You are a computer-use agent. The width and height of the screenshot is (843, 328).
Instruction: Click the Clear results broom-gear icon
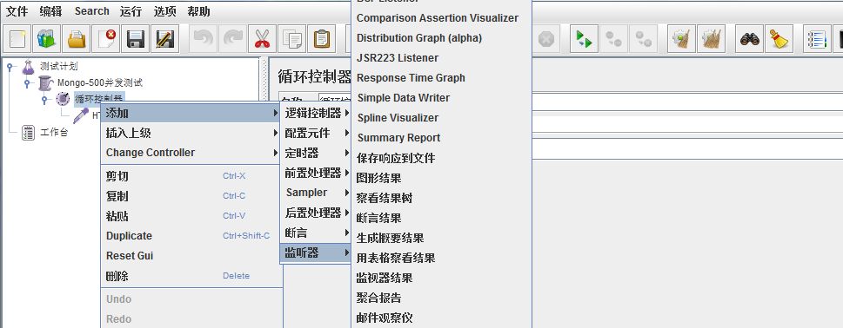tap(681, 38)
